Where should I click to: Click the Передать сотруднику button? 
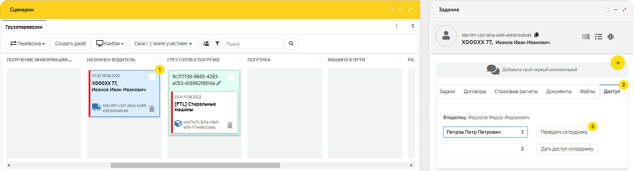tap(564, 132)
